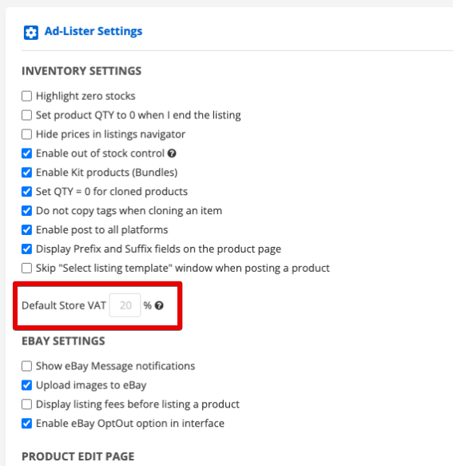Focus the Default Store VAT percentage field

125,305
